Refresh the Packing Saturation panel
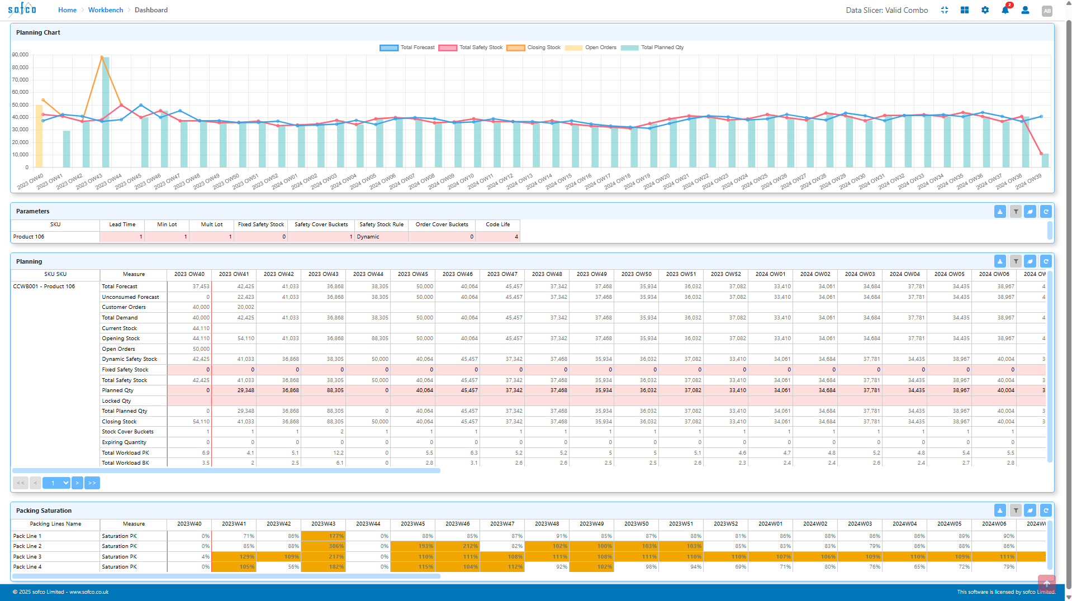The image size is (1072, 601). pyautogui.click(x=1046, y=510)
